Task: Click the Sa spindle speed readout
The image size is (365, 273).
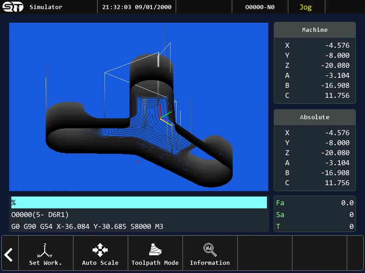Action: pyautogui.click(x=315, y=214)
